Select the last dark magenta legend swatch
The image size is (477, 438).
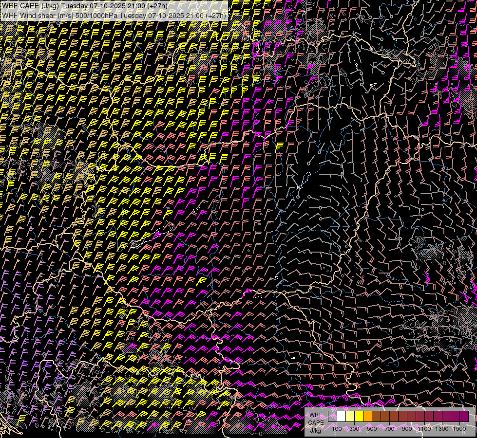(x=464, y=416)
